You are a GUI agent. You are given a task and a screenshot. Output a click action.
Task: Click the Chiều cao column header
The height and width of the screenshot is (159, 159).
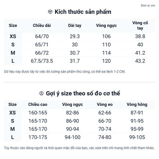[38, 104]
